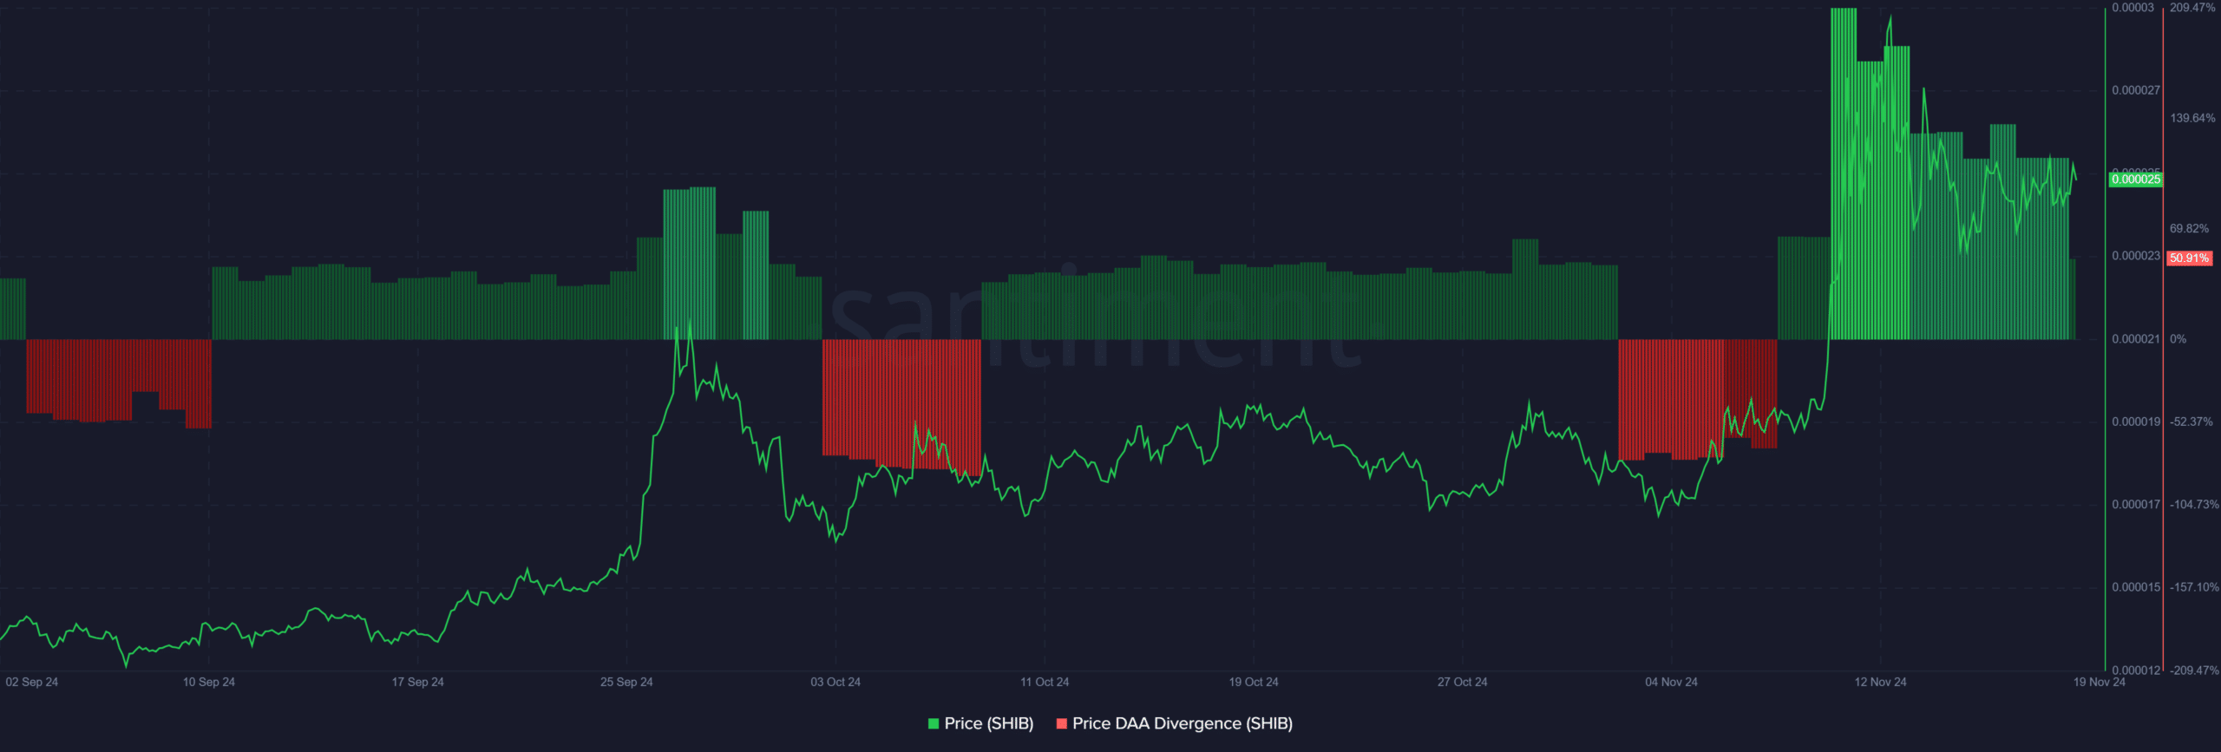
Task: Click the 209.47% divergence axis value
Action: [x=2192, y=8]
